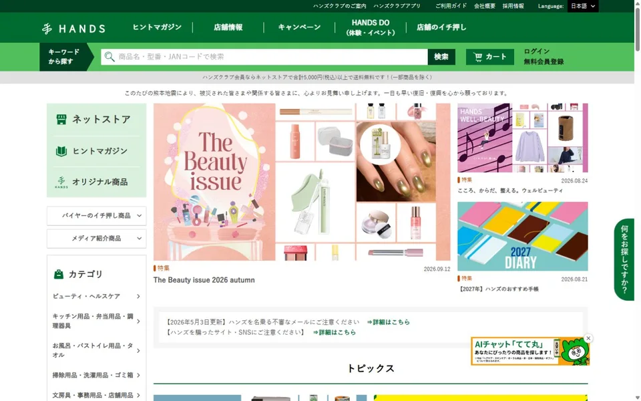
Task: Open the AIチャット「てて丸」 banner
Action: [529, 351]
